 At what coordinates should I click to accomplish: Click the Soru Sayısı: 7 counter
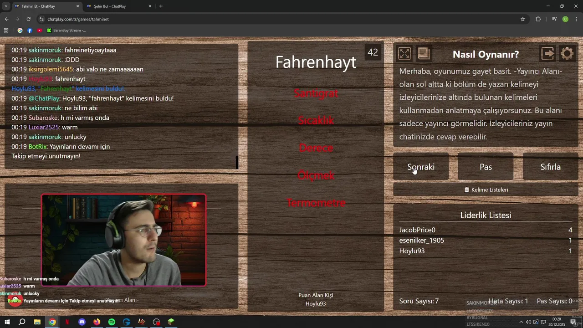[x=419, y=301]
